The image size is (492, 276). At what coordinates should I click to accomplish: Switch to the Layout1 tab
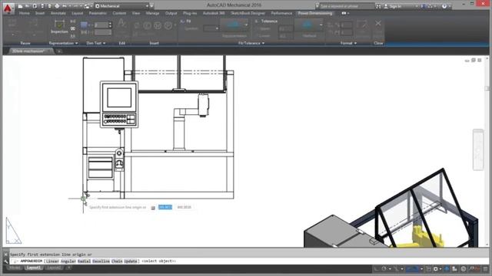click(x=33, y=268)
